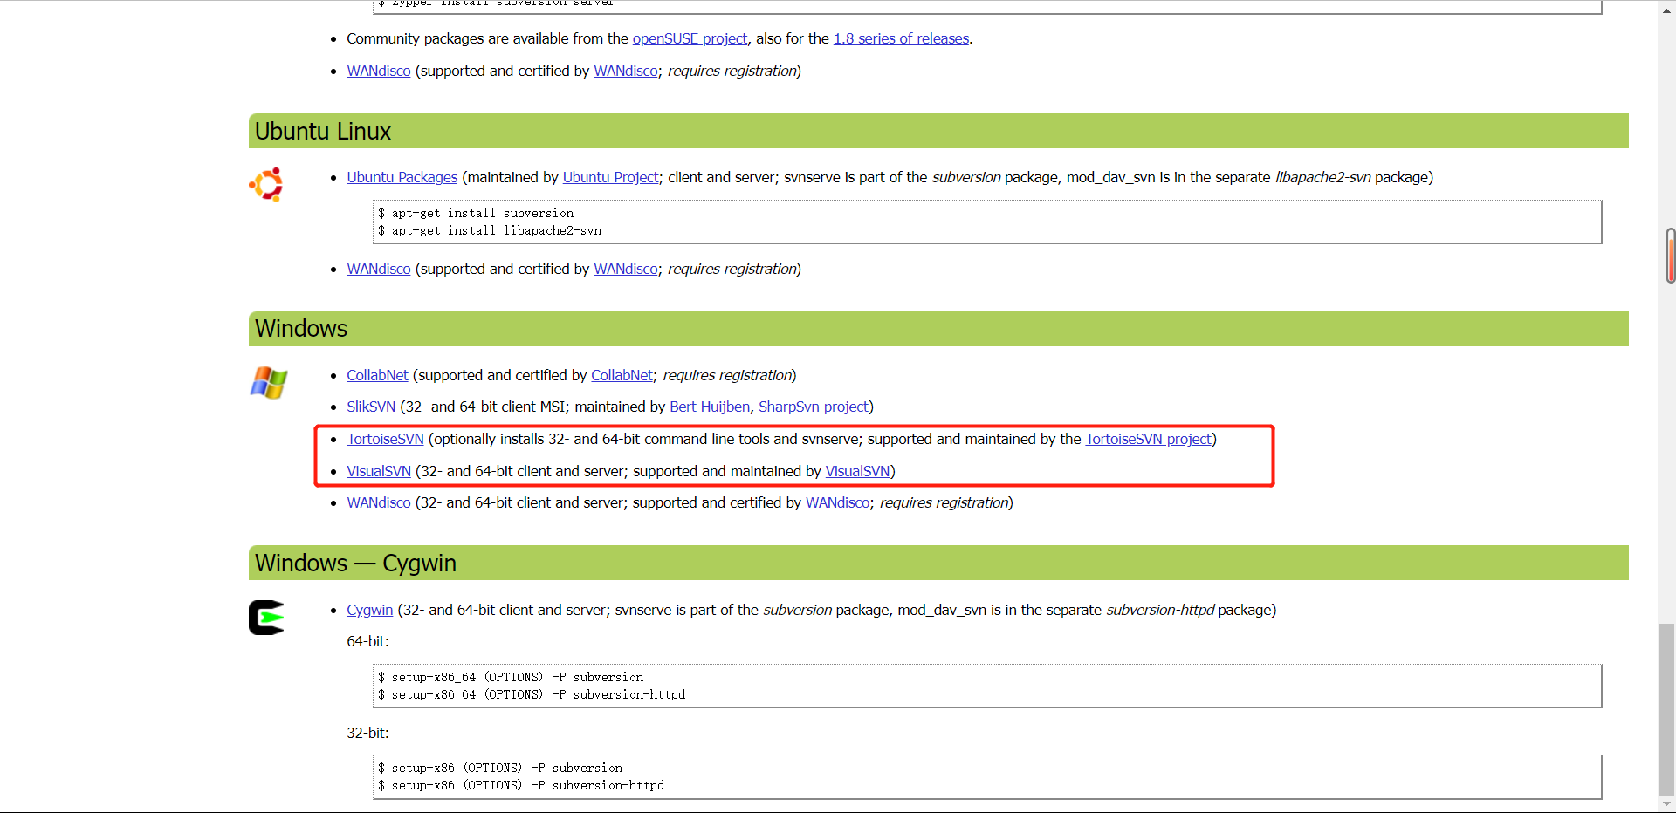
Task: Open the SharpSvn project link
Action: coord(814,406)
